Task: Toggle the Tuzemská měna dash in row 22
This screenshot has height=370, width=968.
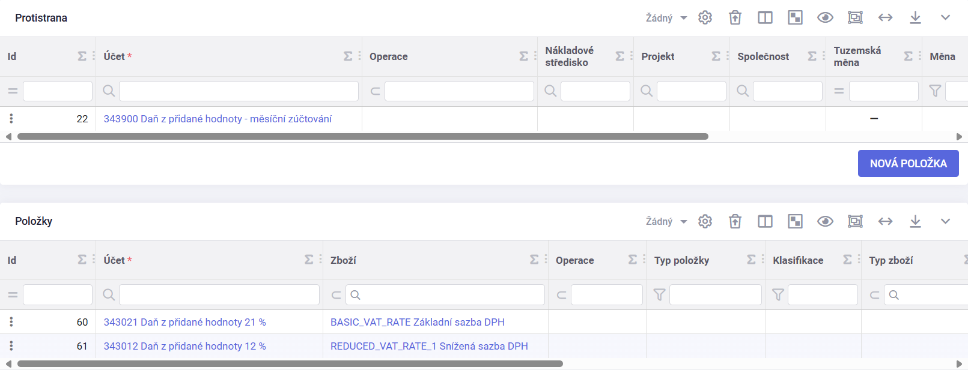Action: pyautogui.click(x=874, y=119)
